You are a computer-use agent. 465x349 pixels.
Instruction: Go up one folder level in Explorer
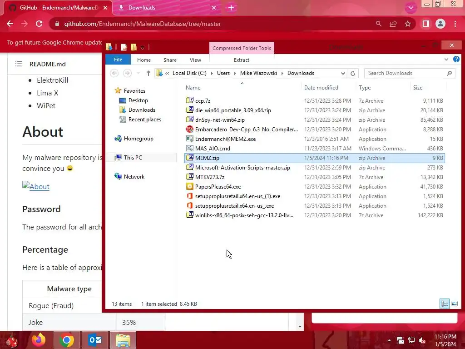tap(148, 73)
